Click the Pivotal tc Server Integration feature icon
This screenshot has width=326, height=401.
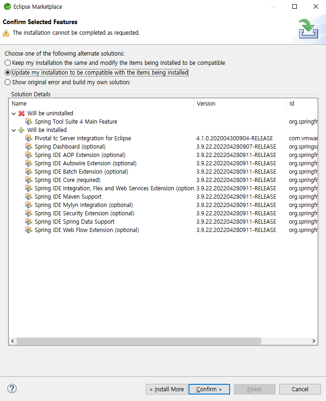(x=29, y=138)
